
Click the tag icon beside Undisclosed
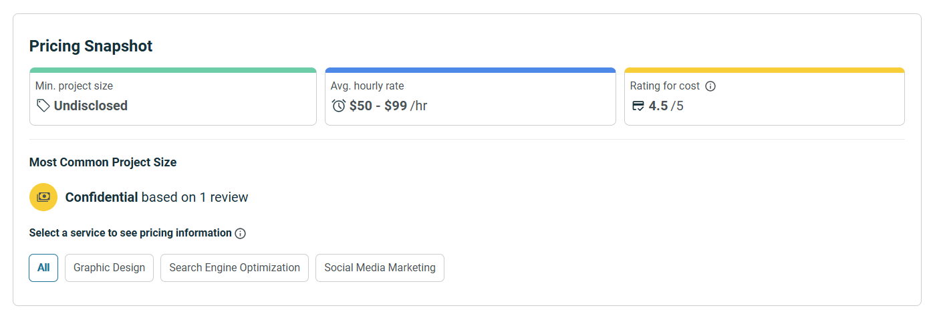(x=43, y=106)
